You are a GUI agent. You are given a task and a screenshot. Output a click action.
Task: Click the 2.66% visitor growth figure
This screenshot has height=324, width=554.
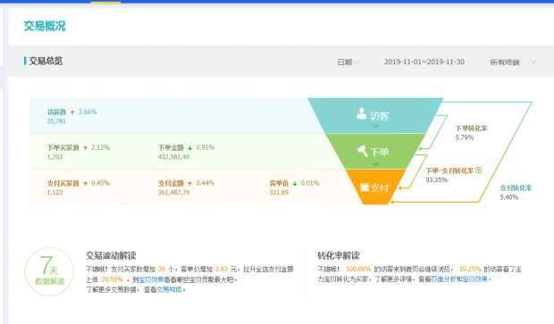pyautogui.click(x=88, y=112)
